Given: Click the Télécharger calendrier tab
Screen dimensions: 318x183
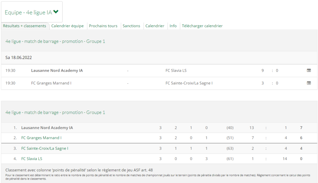Looking at the screenshot, I should point(202,26).
